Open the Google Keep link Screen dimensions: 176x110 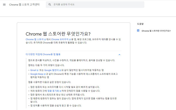point(37,74)
